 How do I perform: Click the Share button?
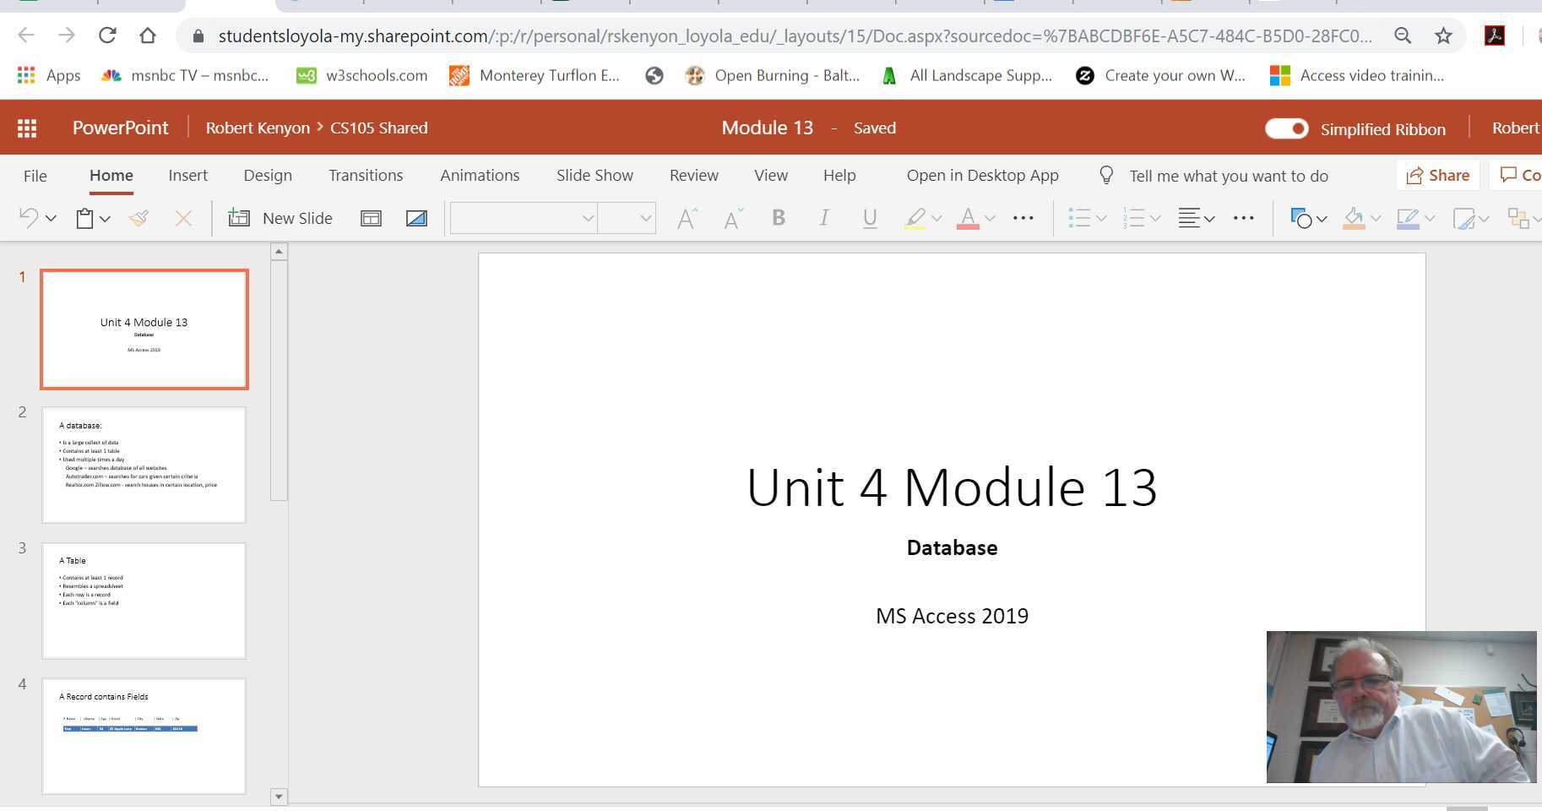[x=1438, y=176]
